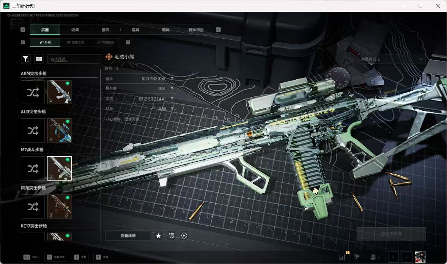Select the AKM突击步枪 skin thumbnail
Screen dimensions: 447x264
59,93
